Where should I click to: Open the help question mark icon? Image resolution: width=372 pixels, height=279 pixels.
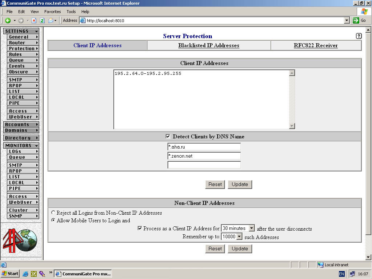tap(359, 36)
